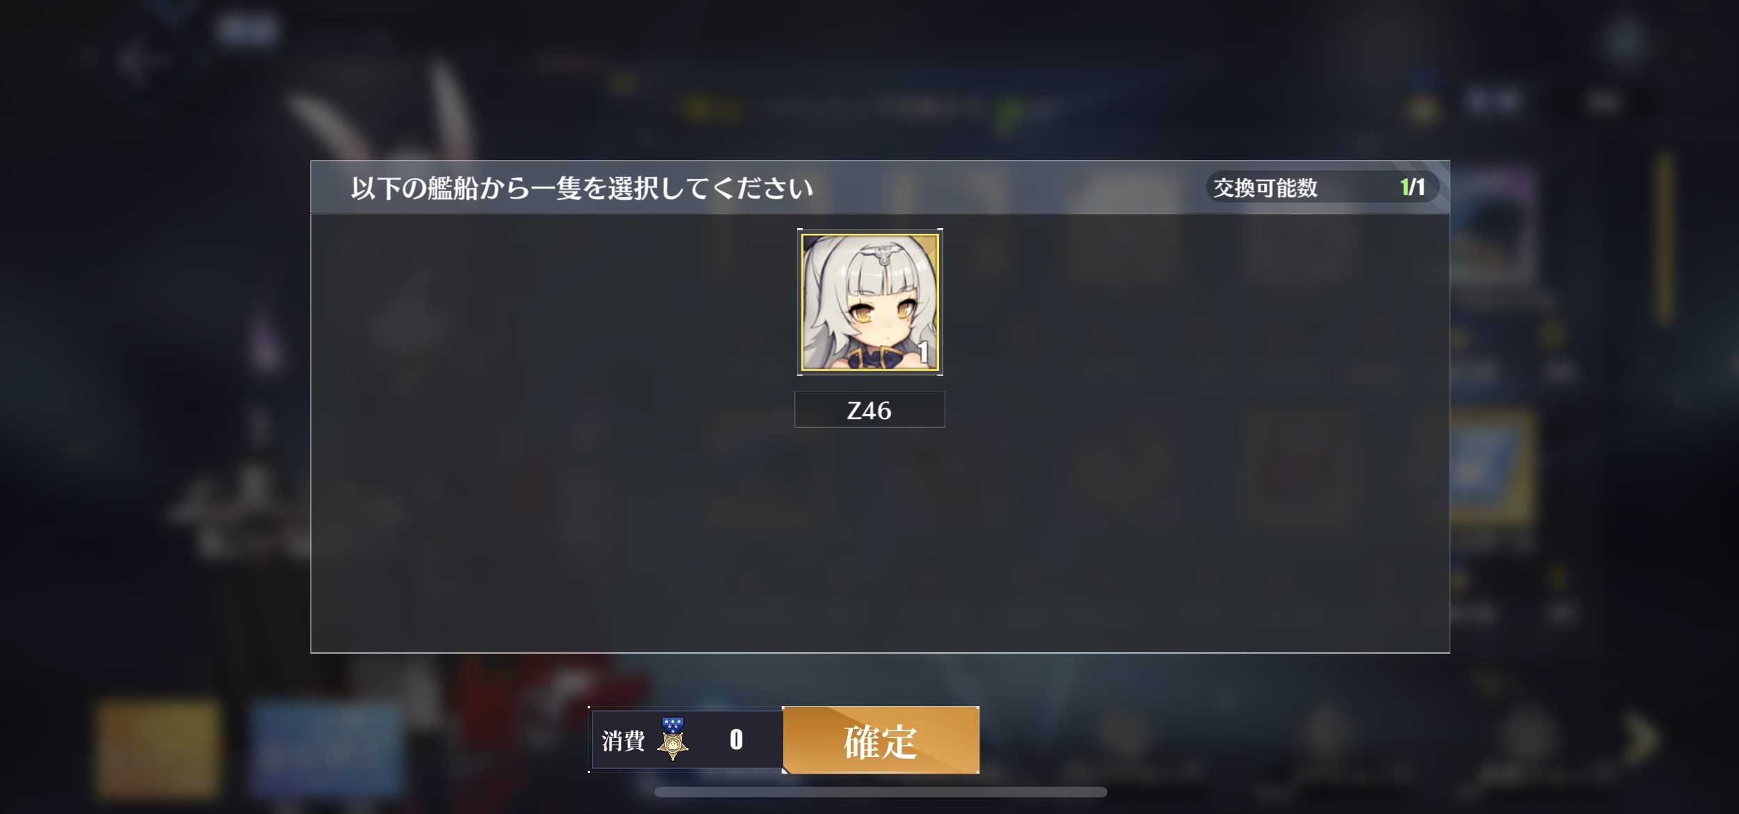This screenshot has width=1739, height=814.
Task: Click the blurred yellow vertical scrollbar
Action: (1665, 237)
